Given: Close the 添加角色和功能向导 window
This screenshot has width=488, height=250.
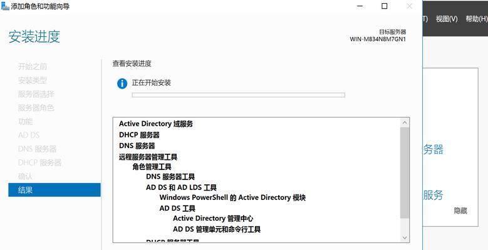Looking at the screenshot, I should point(410,6).
